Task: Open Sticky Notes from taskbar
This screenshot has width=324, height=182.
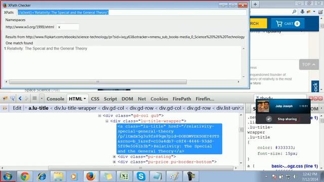Action: (108, 176)
